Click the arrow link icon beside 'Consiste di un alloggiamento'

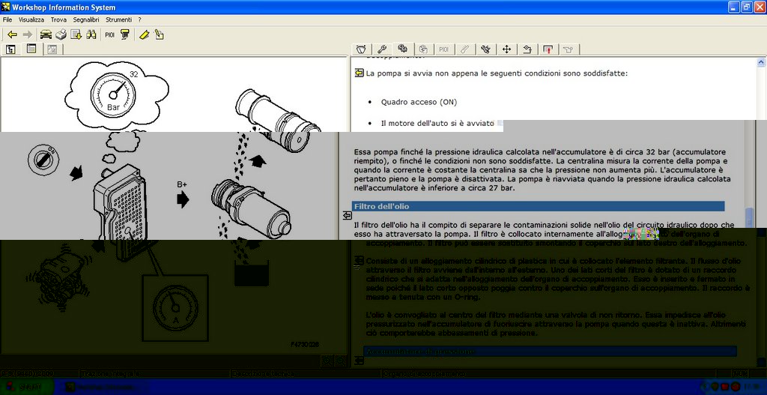point(359,260)
